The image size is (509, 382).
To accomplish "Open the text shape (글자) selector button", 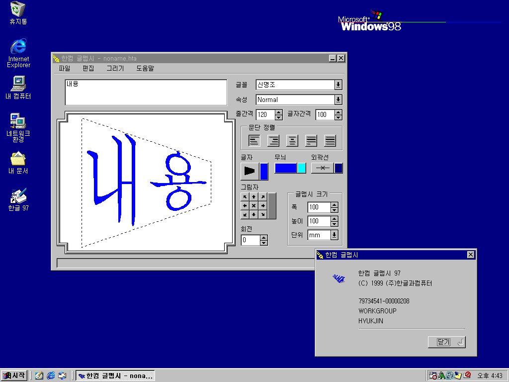I will pyautogui.click(x=250, y=171).
